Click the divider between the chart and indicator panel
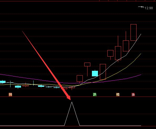Image resolution: width=156 pixels, height=129 pixels. pos(78,96)
